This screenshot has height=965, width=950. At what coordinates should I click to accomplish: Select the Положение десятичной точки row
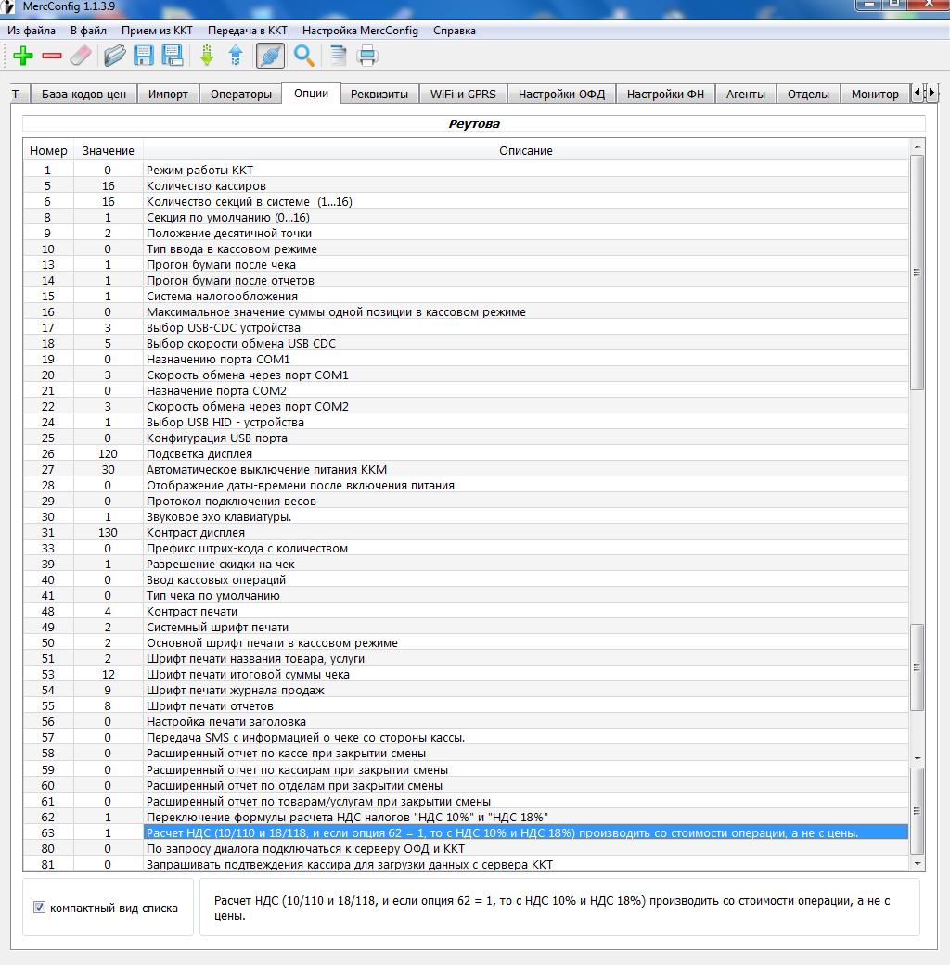(466, 234)
